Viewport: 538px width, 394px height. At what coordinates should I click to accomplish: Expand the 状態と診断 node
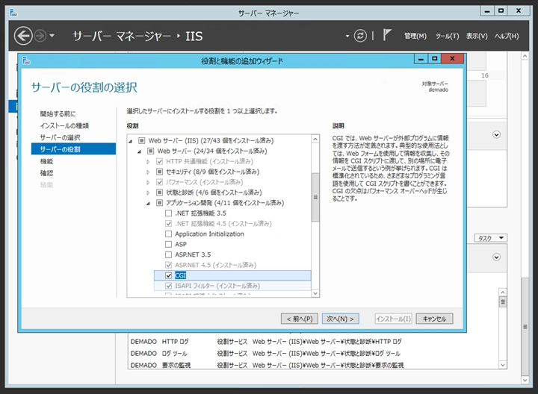148,193
